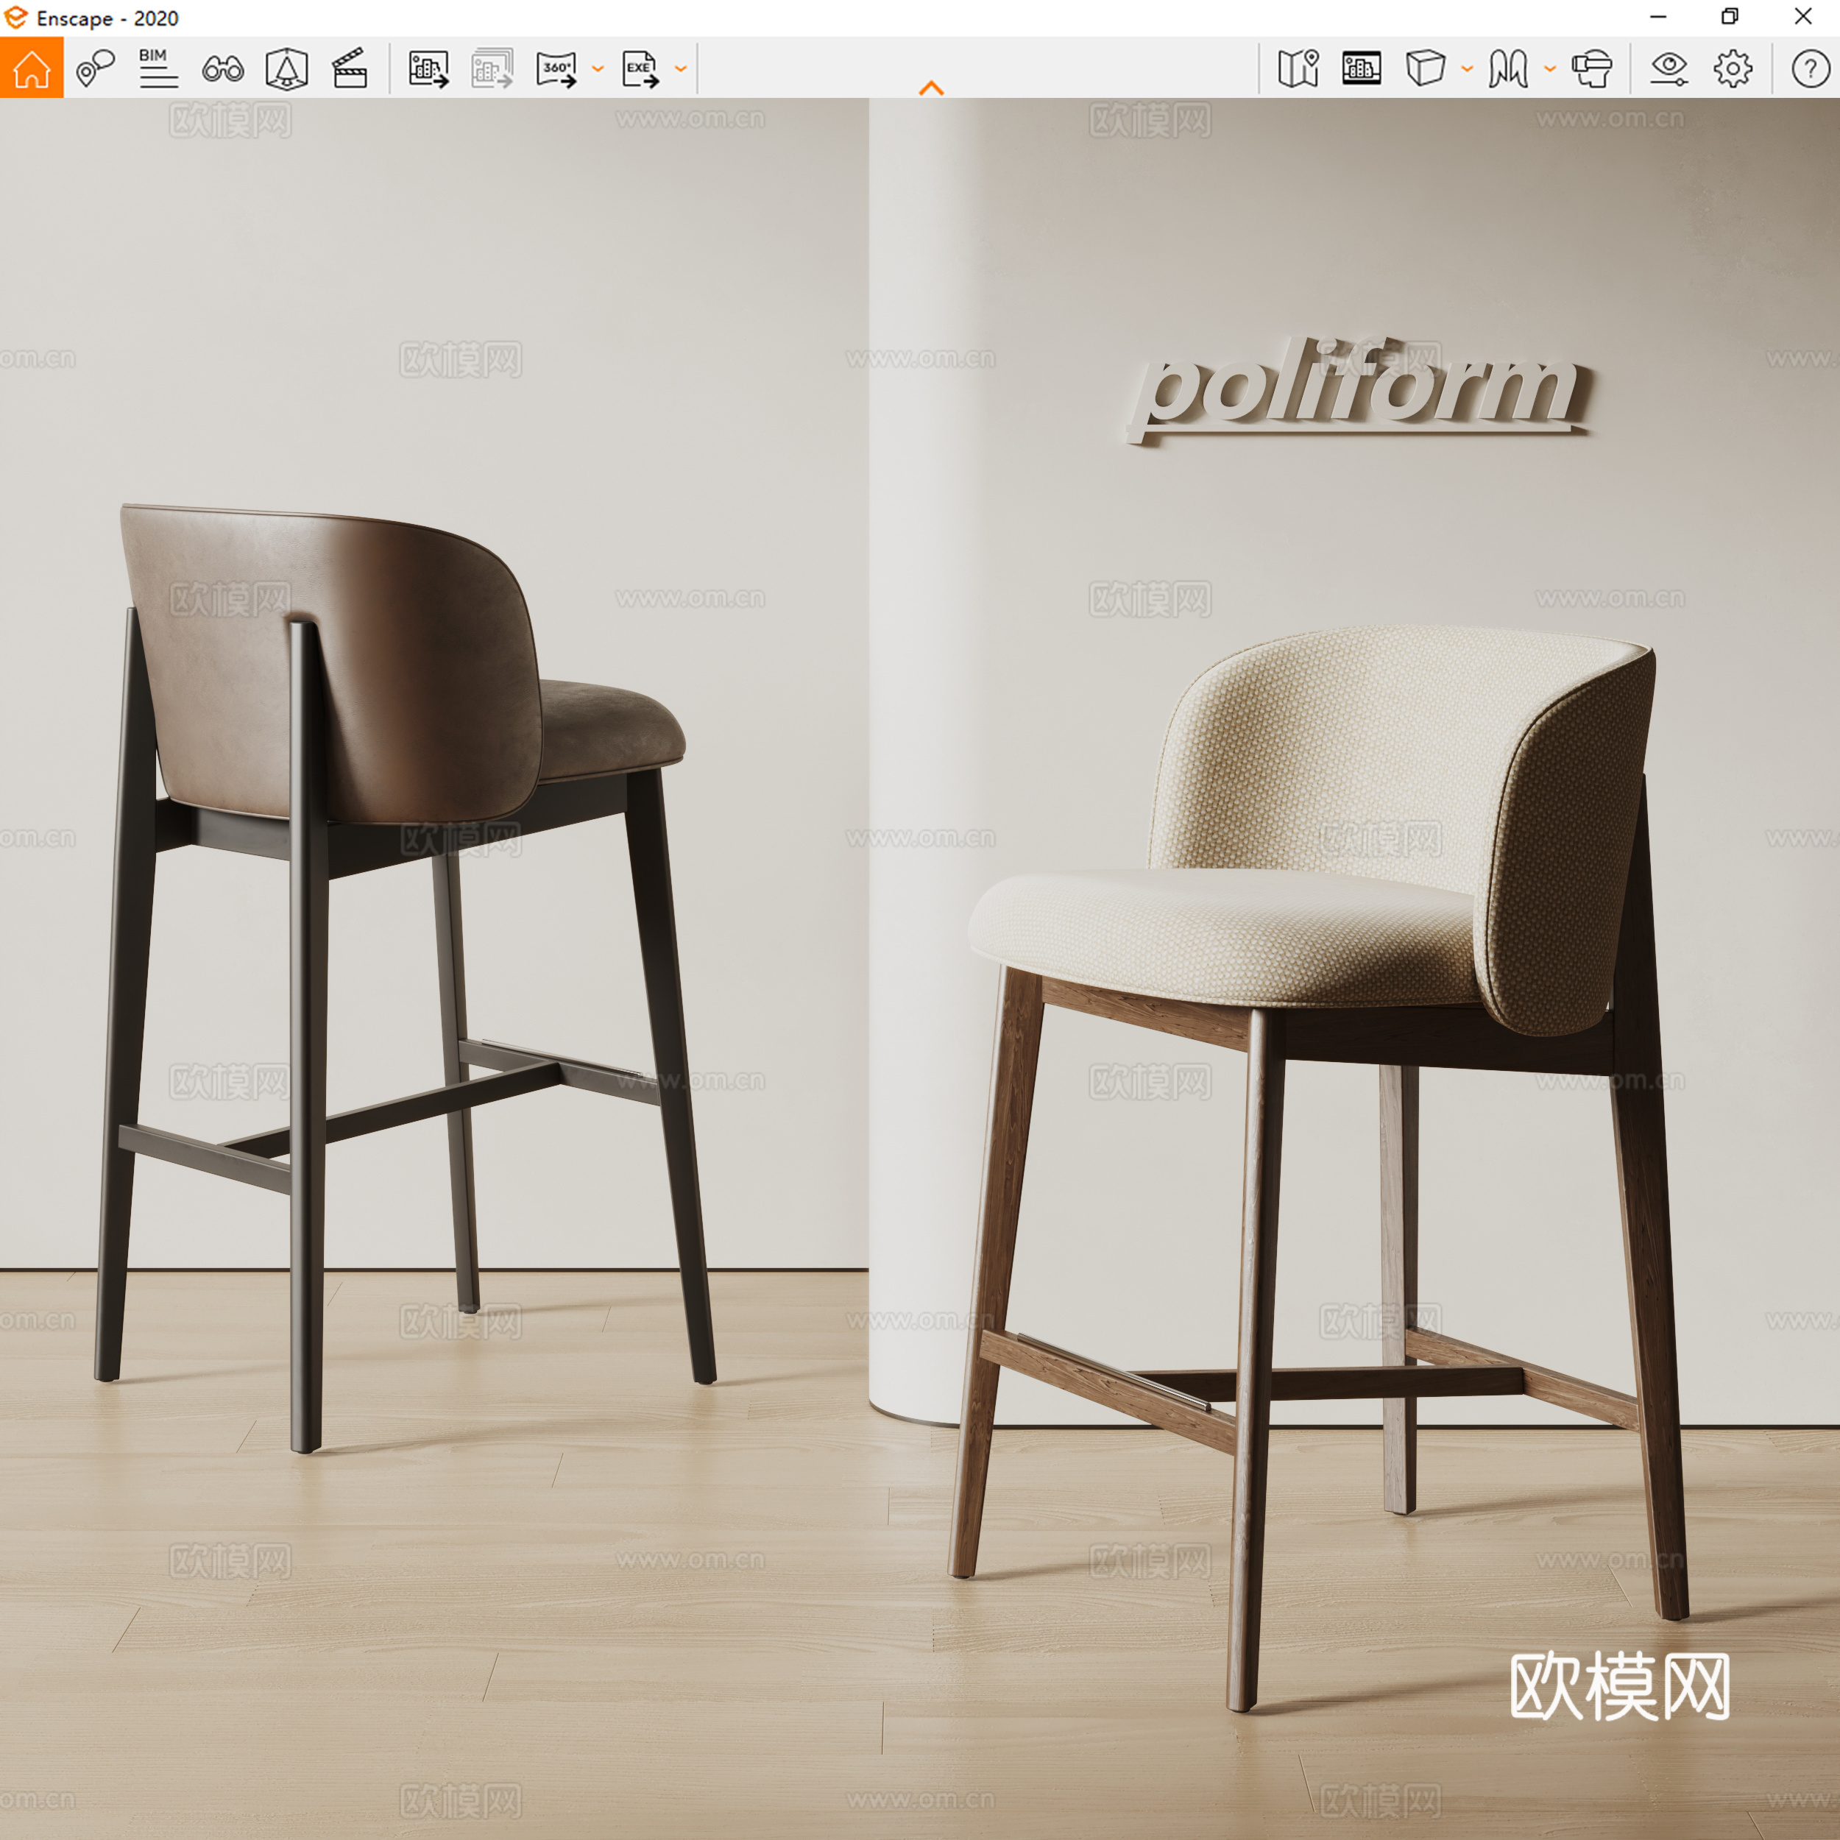This screenshot has height=1840, width=1840.
Task: Open the Asset Library tree icon
Action: [x=286, y=68]
